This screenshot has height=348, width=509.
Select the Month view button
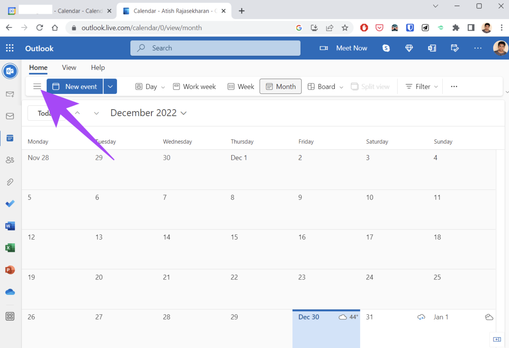click(281, 86)
